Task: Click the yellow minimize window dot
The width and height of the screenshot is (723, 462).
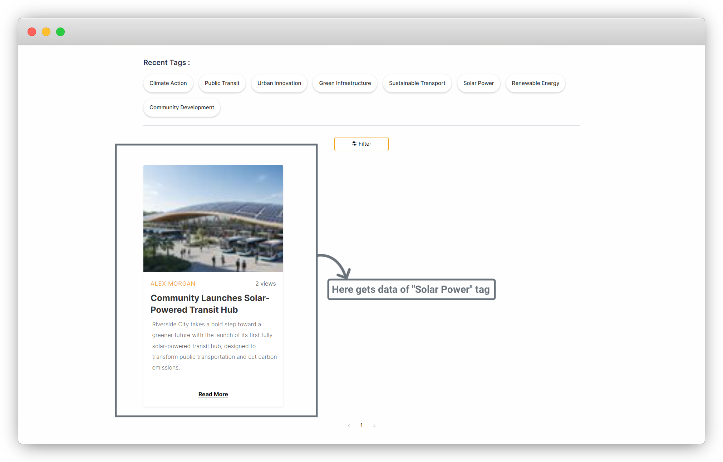Action: pyautogui.click(x=46, y=32)
